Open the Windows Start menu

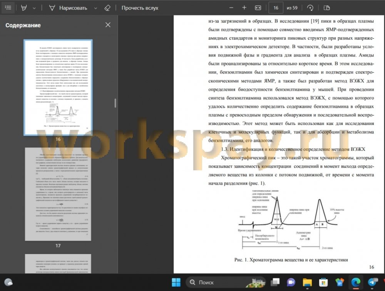176,283
